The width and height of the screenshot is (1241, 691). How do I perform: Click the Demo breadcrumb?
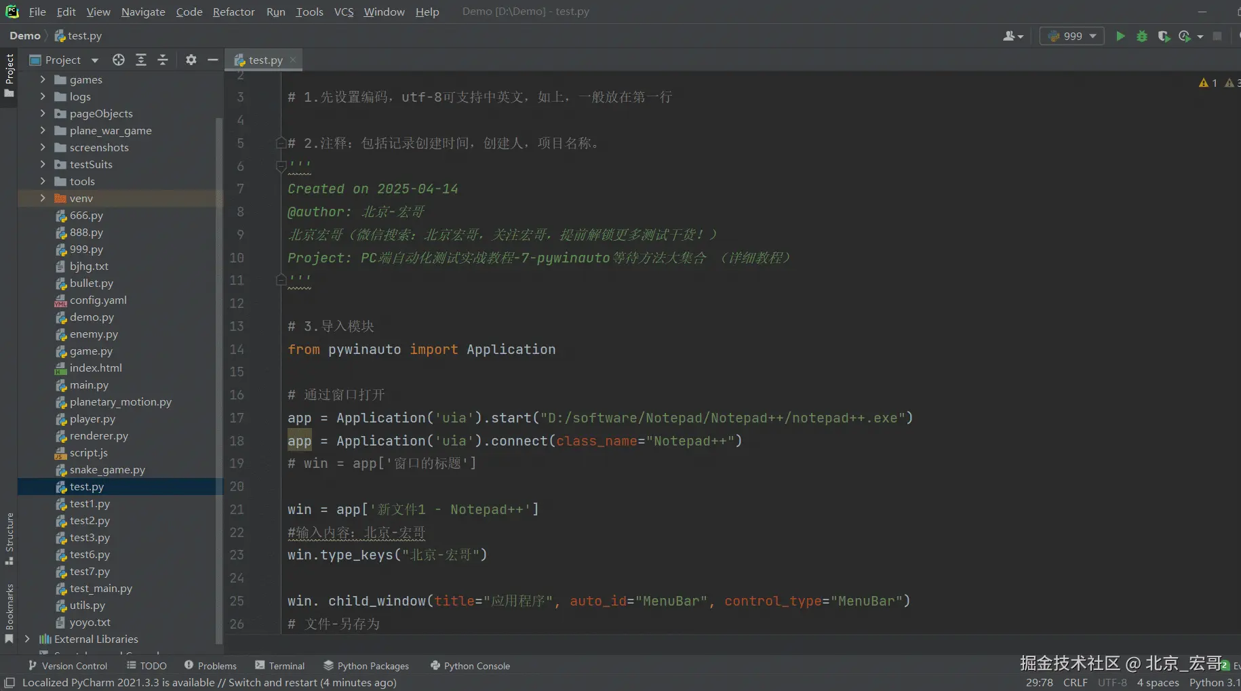(x=25, y=35)
